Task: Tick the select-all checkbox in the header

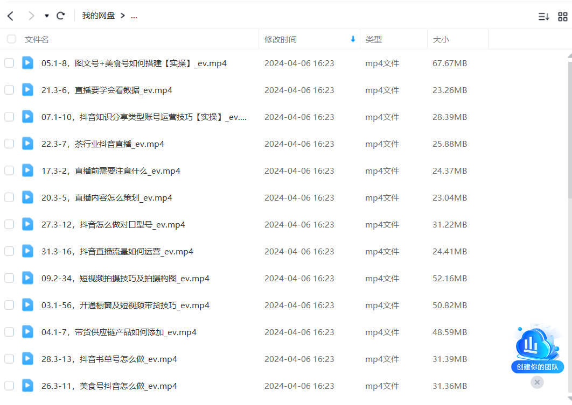Action: click(11, 39)
